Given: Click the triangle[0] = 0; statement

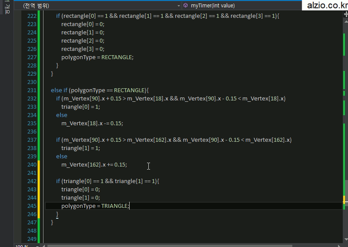Looking at the screenshot, I should tap(81, 189).
